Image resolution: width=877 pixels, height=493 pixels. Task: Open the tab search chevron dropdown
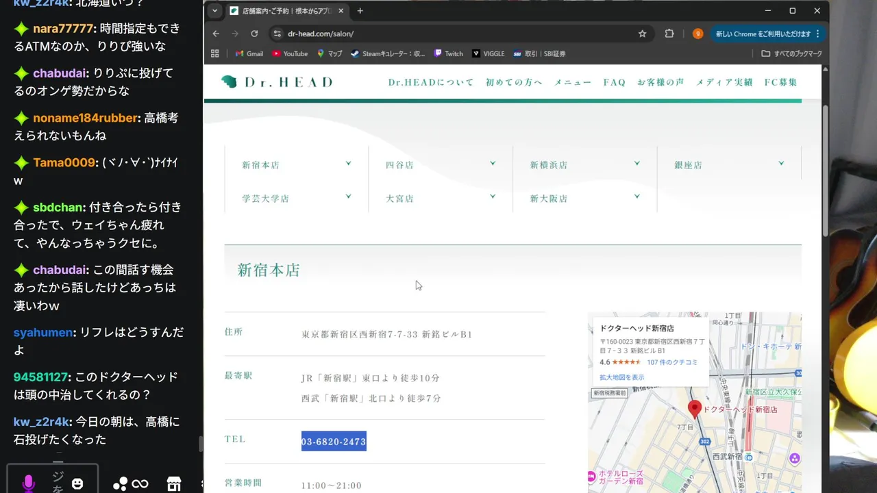coord(214,11)
